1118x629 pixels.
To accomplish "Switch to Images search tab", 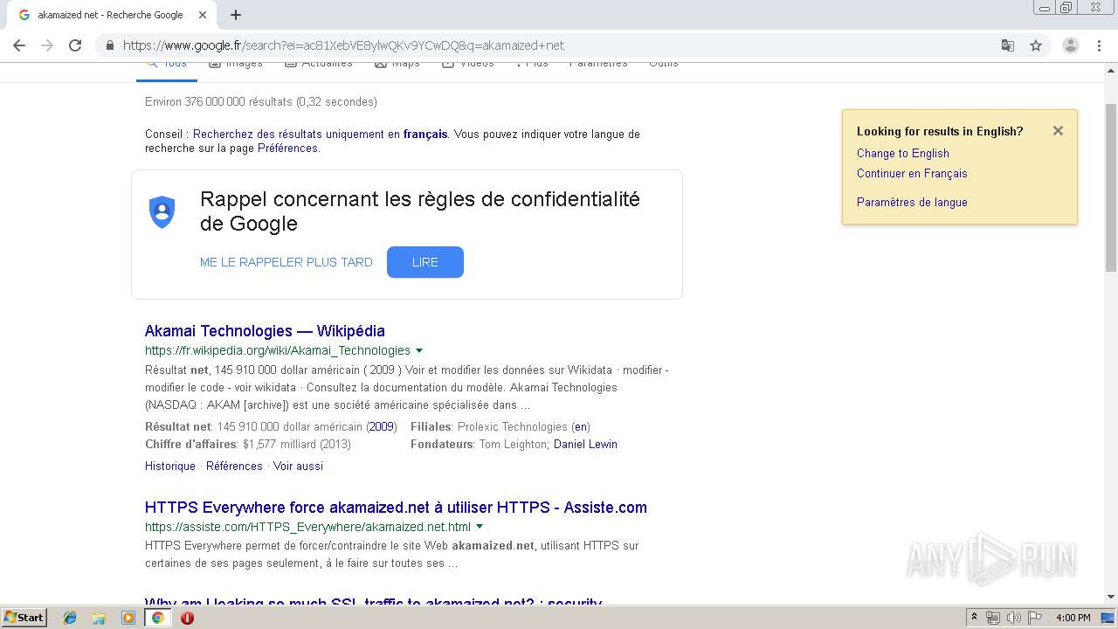I will click(x=236, y=64).
